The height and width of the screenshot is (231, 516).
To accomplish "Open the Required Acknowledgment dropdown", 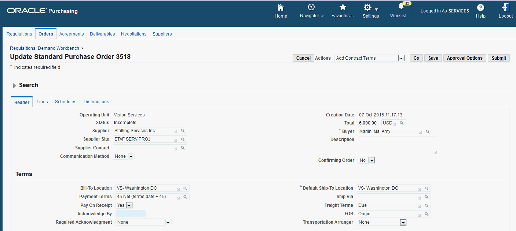I will pos(143,222).
